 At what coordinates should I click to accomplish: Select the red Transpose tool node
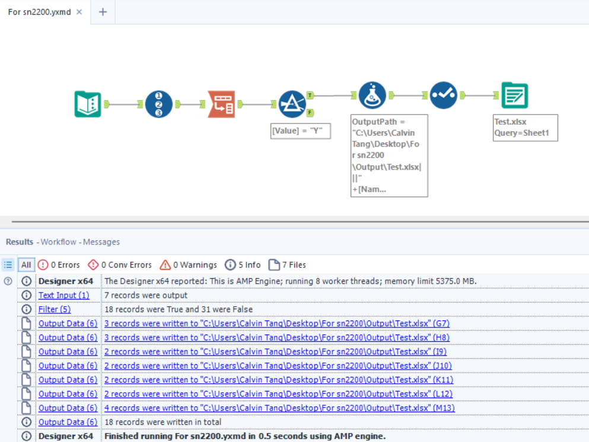(222, 104)
